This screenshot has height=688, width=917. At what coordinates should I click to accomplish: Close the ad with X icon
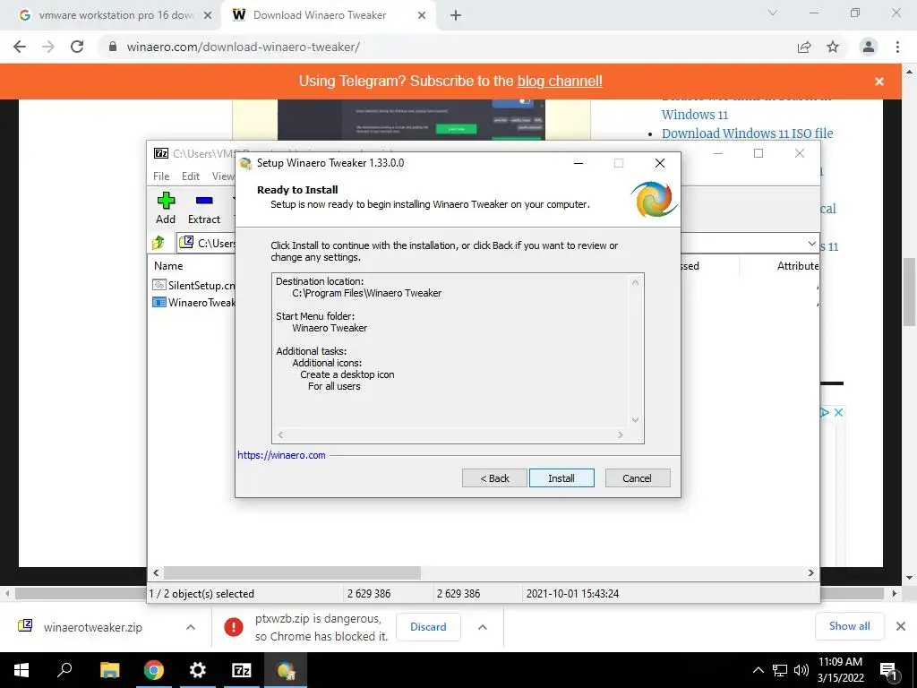[838, 412]
